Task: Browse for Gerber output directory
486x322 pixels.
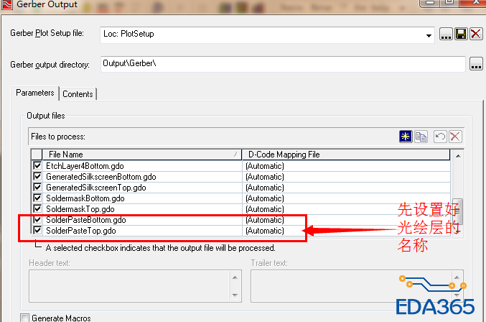Action: coord(476,64)
